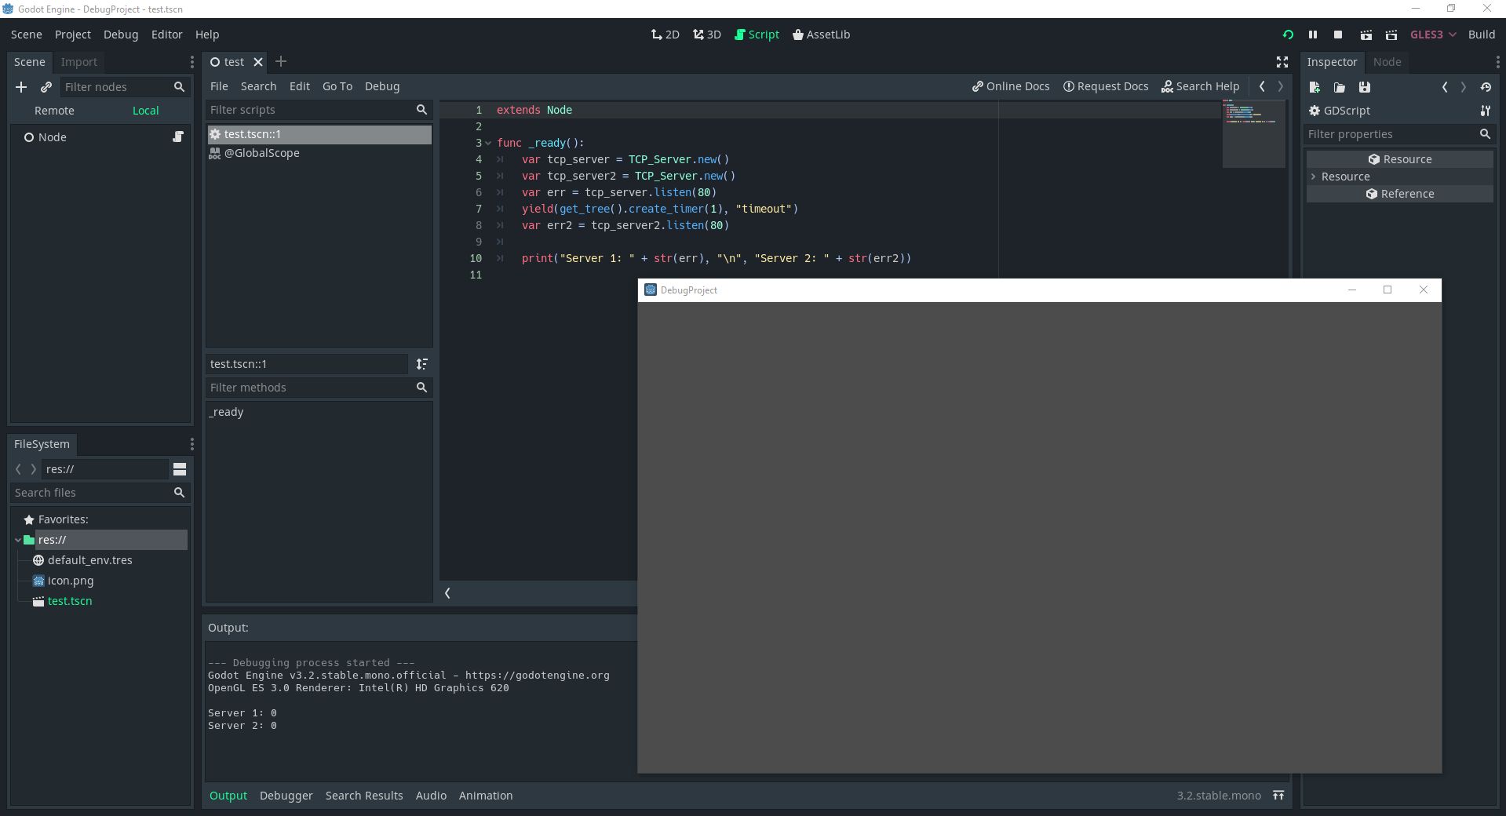The image size is (1506, 816).
Task: Toggle distraction-free mode icon
Action: coord(1282,62)
